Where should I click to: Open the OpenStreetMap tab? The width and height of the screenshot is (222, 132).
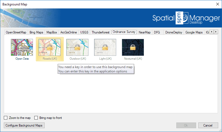[16, 32]
